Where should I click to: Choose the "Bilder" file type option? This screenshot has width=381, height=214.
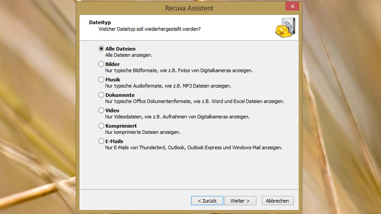tap(101, 64)
